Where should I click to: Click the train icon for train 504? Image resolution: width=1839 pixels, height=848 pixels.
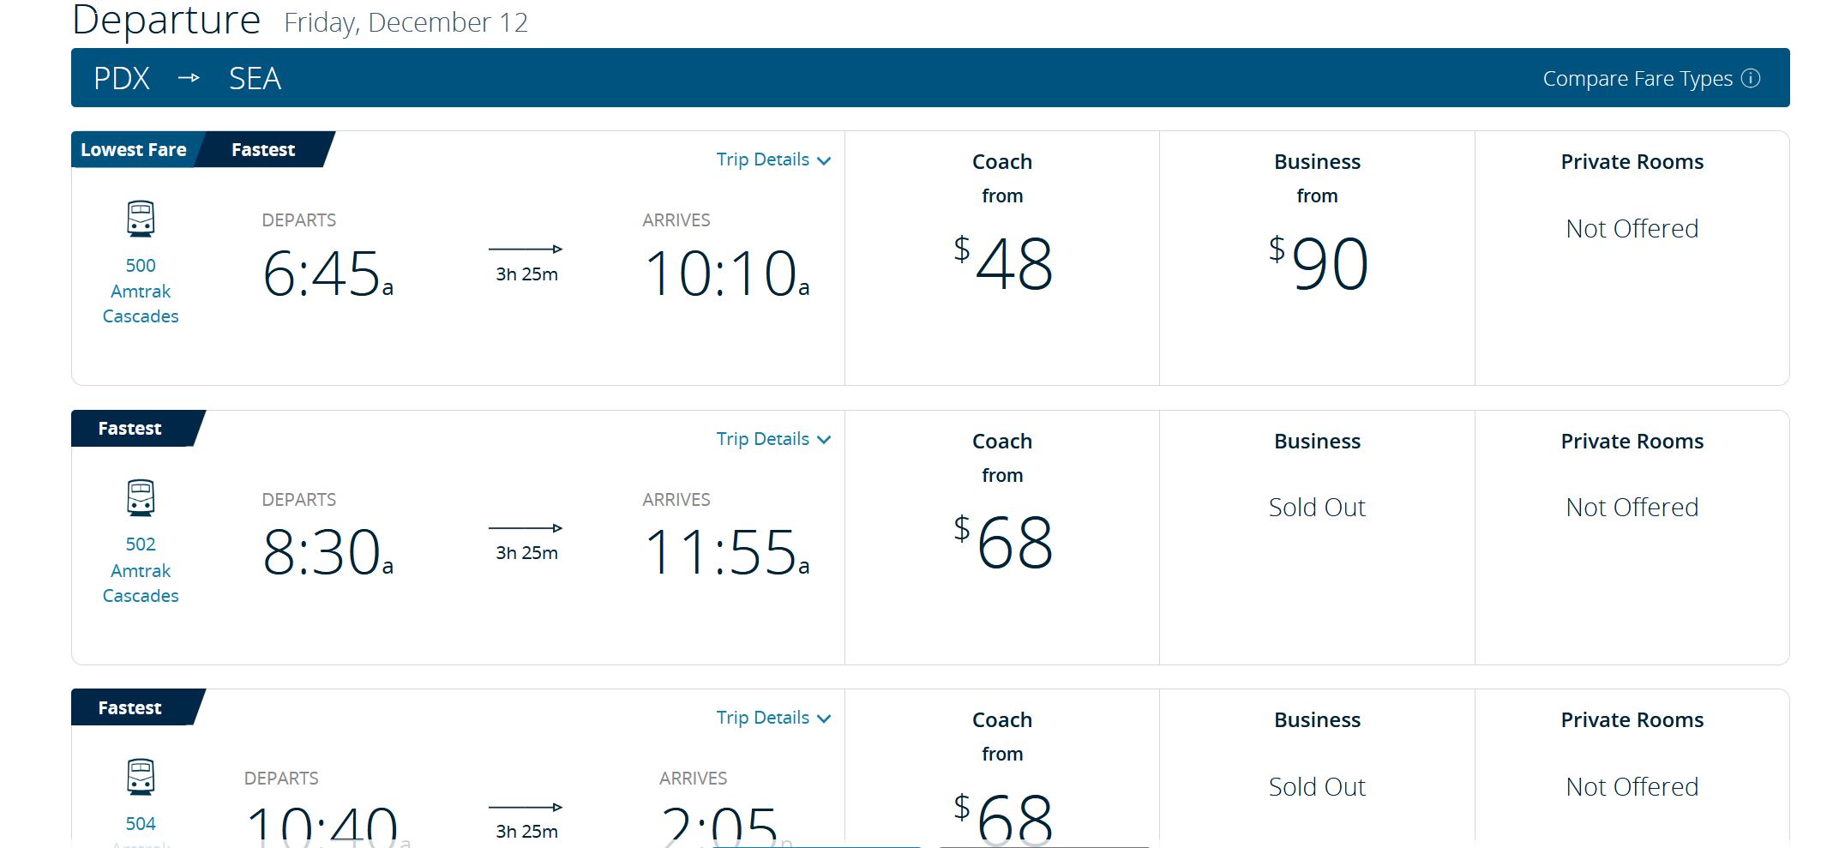coord(141,777)
